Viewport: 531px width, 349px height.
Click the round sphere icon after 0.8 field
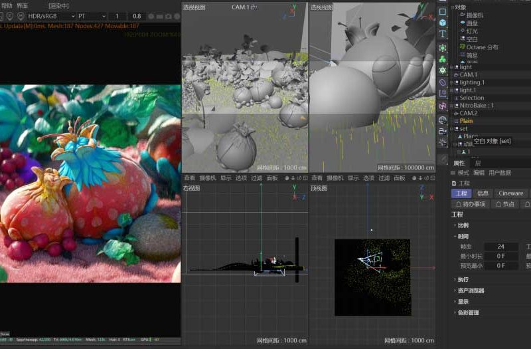tap(151, 16)
